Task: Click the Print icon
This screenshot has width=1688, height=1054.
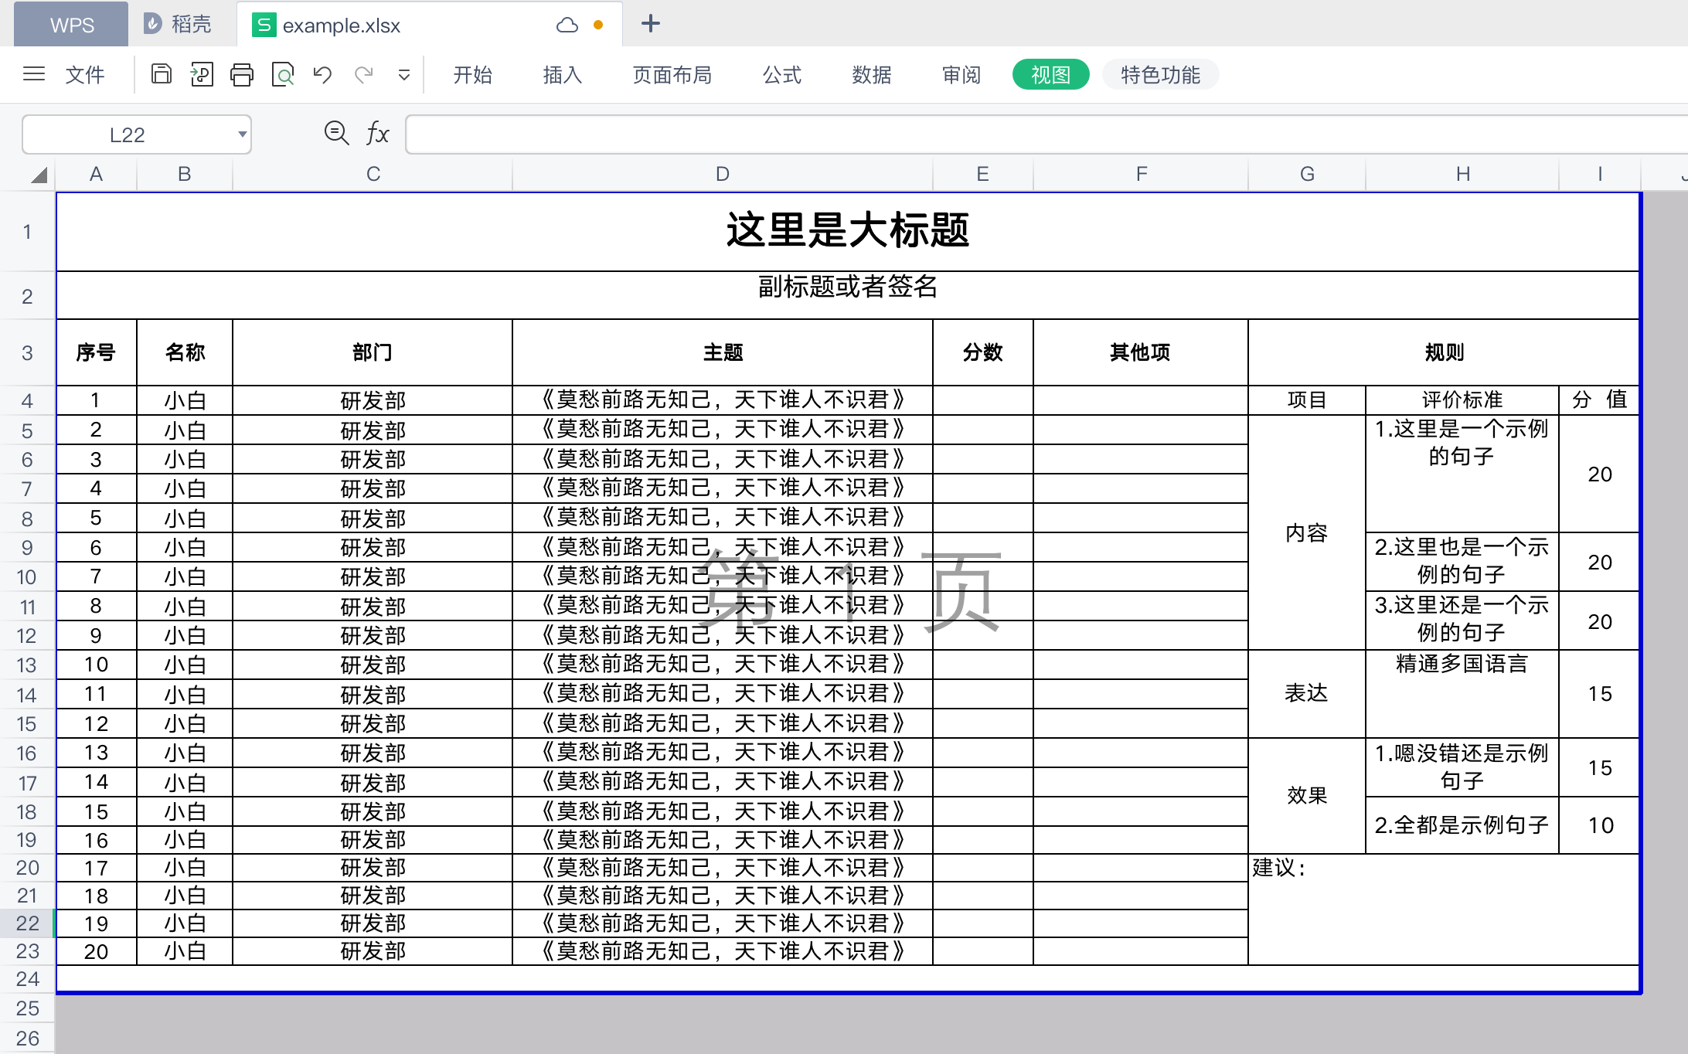Action: click(242, 74)
